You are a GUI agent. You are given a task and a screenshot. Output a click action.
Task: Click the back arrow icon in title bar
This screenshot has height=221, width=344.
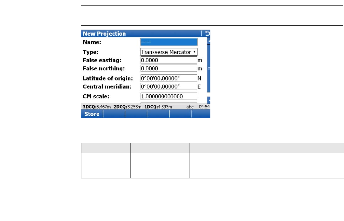pos(207,33)
